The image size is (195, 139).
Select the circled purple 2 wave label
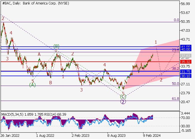coord(123,102)
